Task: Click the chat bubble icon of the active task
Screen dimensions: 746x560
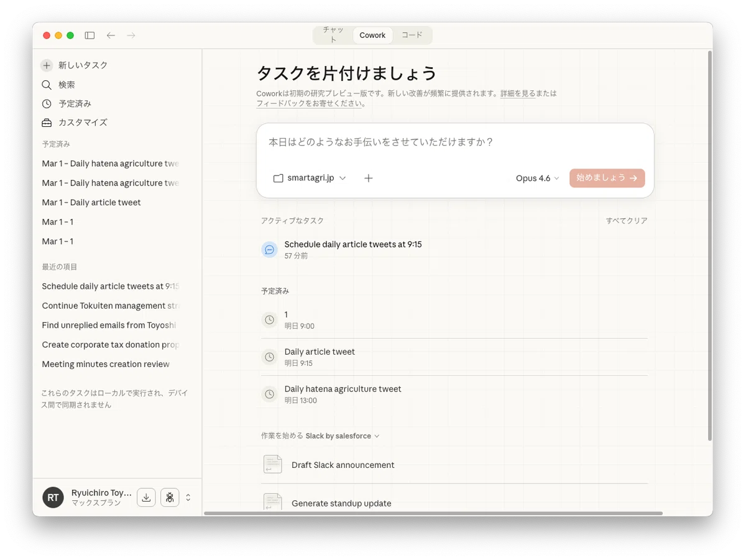Action: click(x=269, y=250)
